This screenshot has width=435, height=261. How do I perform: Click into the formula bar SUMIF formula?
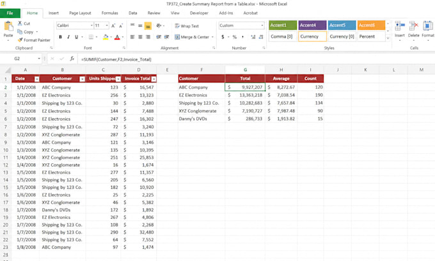click(116, 59)
